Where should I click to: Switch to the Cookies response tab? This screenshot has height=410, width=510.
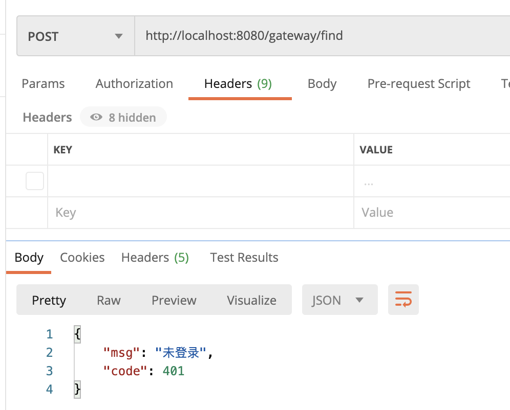click(x=82, y=257)
